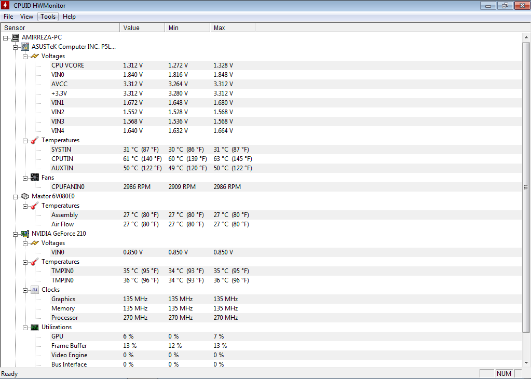The height and width of the screenshot is (379, 531).
Task: Collapse the Fans group
Action: (25, 178)
